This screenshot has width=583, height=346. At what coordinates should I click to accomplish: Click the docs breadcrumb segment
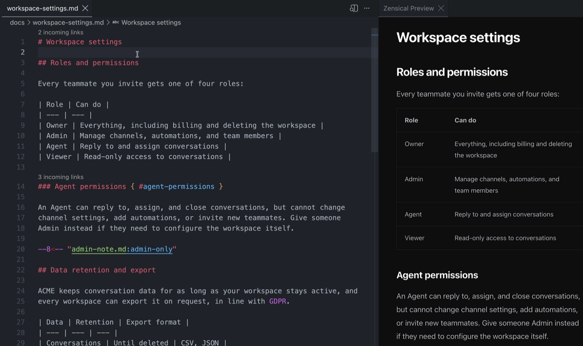(17, 22)
